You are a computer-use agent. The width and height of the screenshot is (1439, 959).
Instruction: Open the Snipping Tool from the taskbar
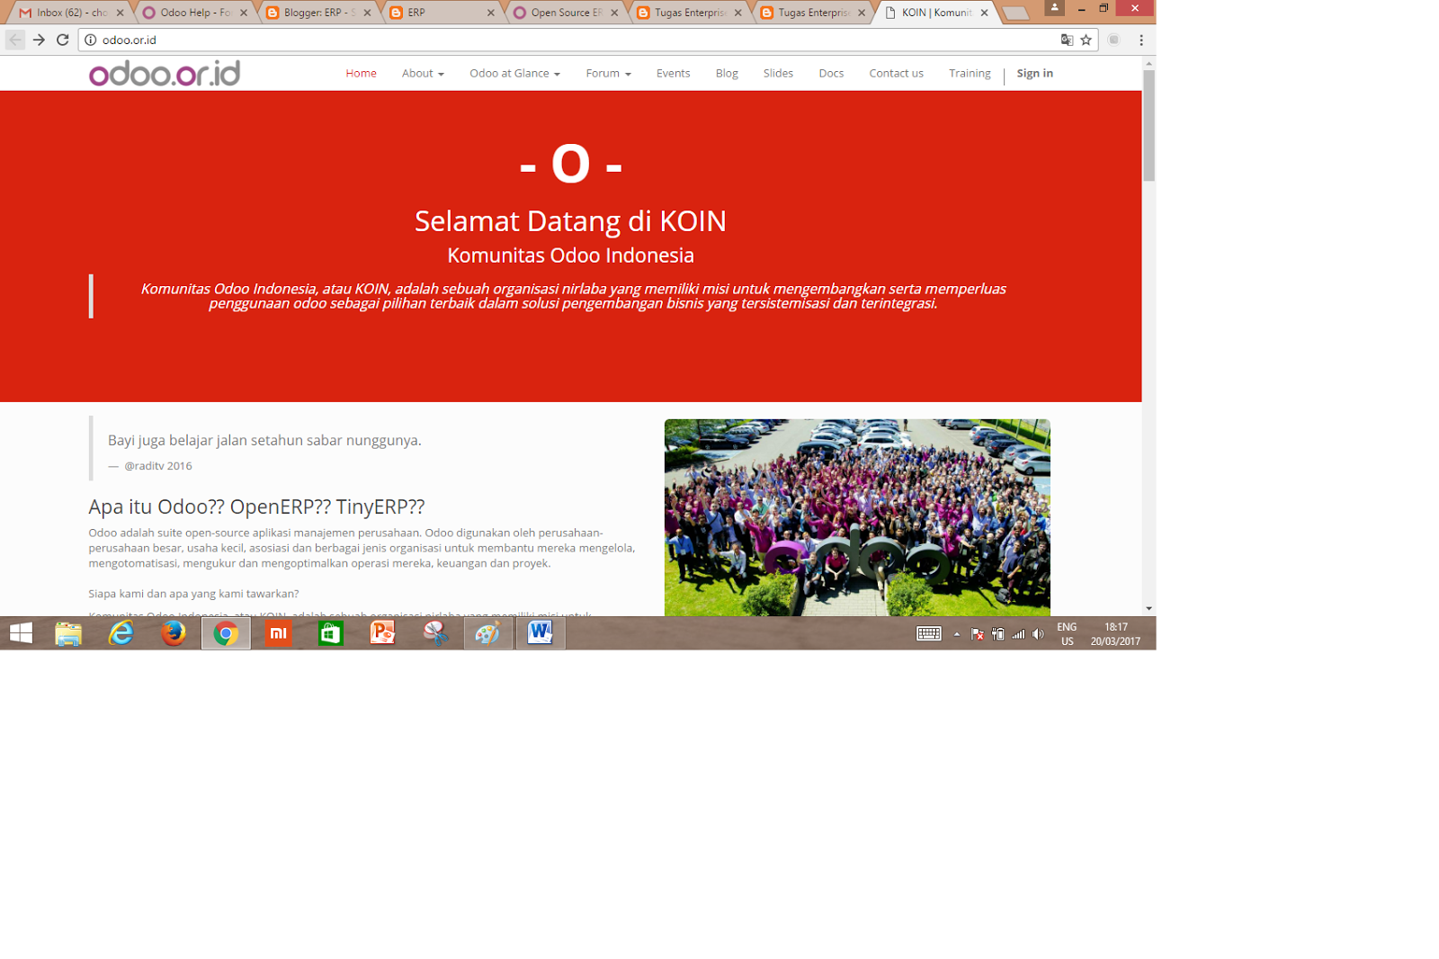[435, 633]
